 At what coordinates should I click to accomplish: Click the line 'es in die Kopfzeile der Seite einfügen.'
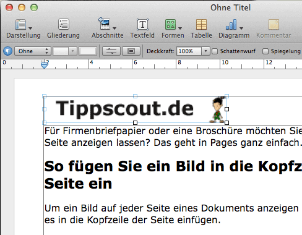pos(132,220)
